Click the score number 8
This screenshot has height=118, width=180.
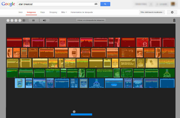[174, 21]
